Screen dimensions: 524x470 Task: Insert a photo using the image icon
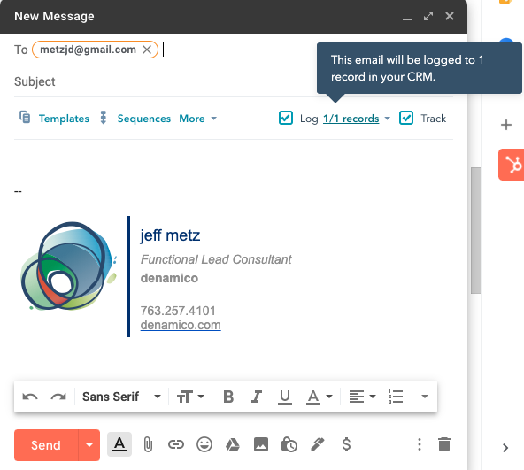(260, 444)
